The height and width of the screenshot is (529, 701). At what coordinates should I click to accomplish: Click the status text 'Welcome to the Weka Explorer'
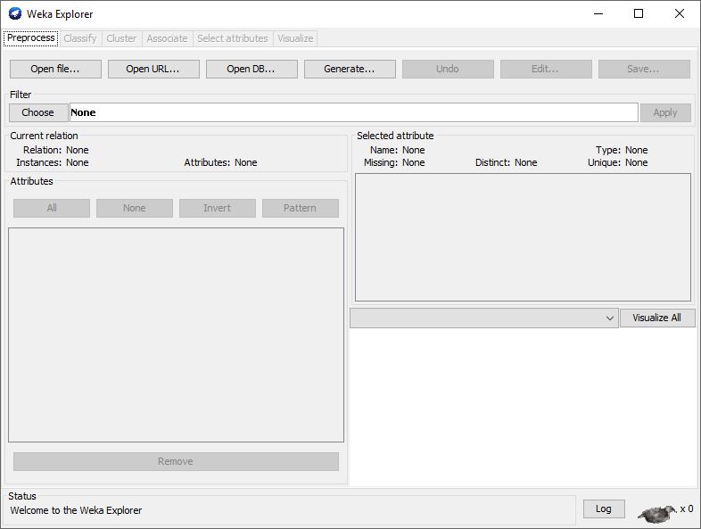(76, 510)
